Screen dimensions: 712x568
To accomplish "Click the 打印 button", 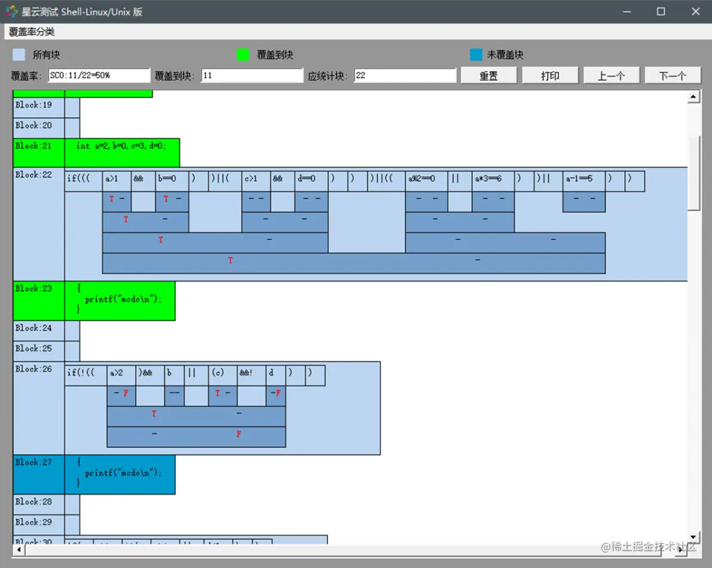I will (x=550, y=75).
